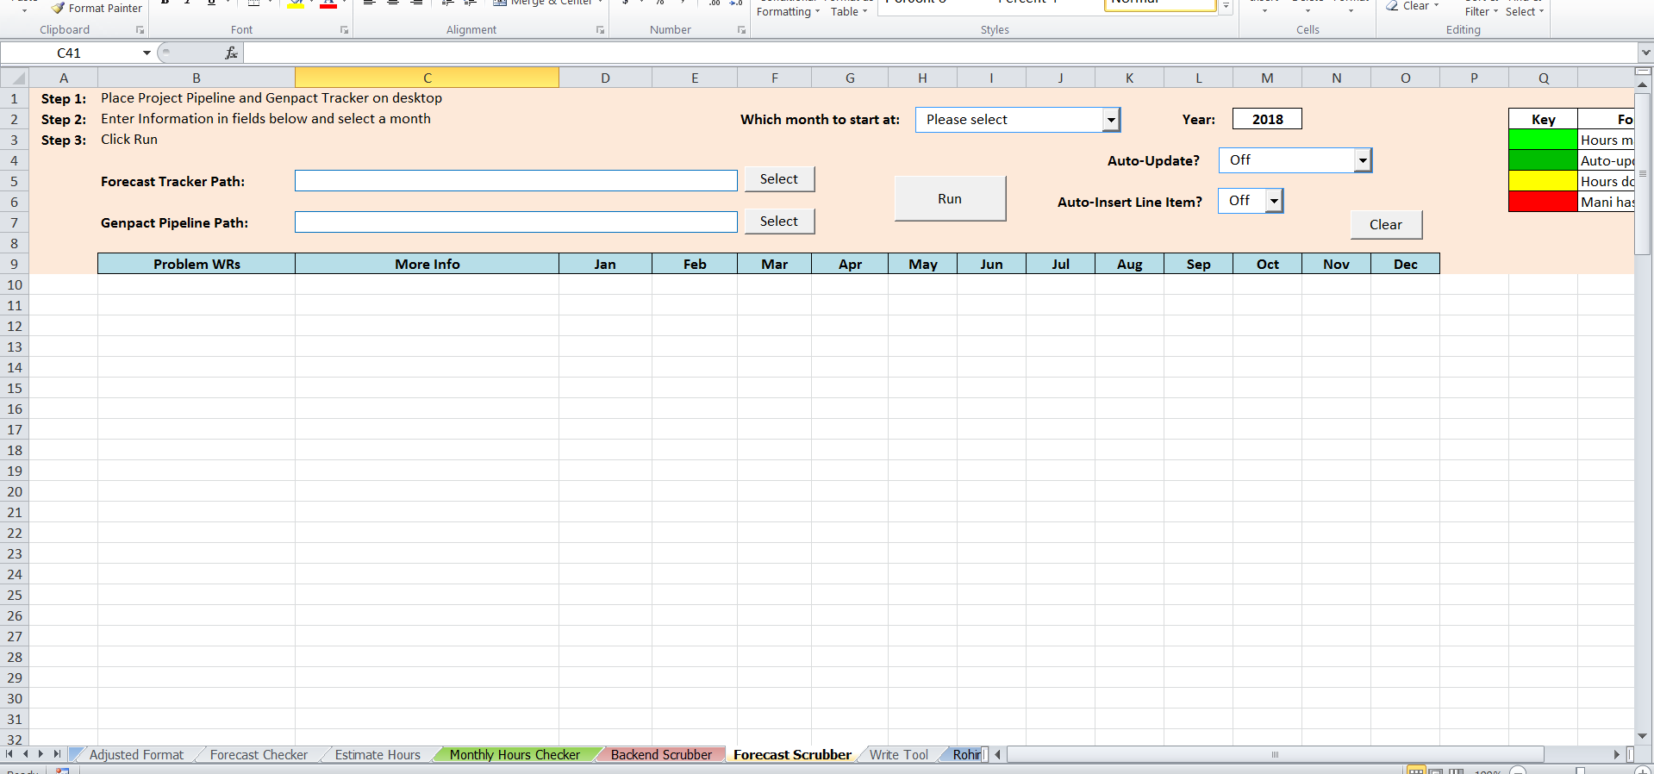Switch to the Write Tool sheet tab
Image resolution: width=1654 pixels, height=774 pixels.
click(898, 755)
